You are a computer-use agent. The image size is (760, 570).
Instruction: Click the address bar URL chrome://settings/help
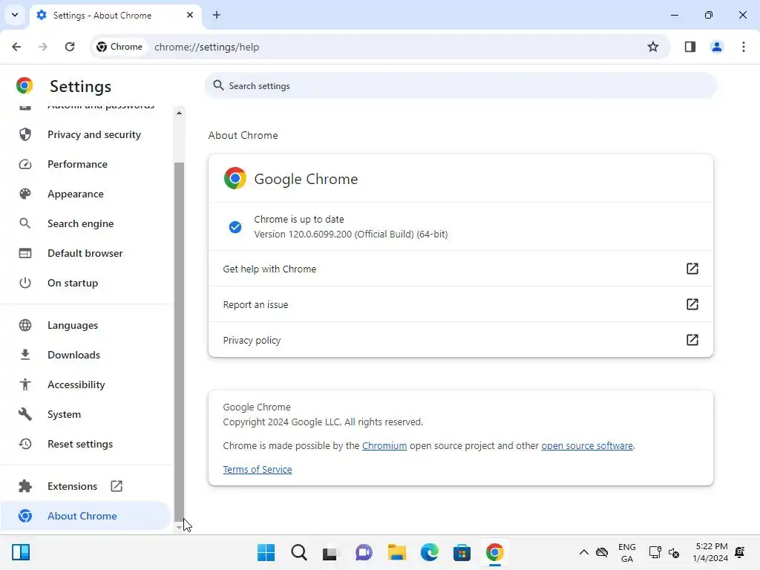tap(206, 47)
